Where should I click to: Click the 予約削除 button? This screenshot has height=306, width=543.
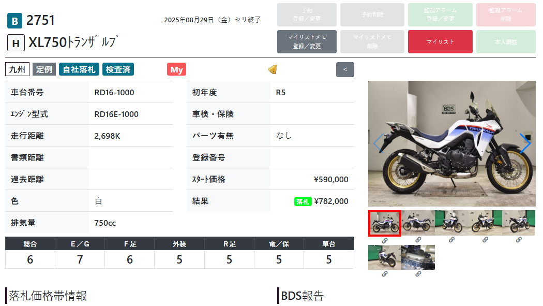pos(372,14)
